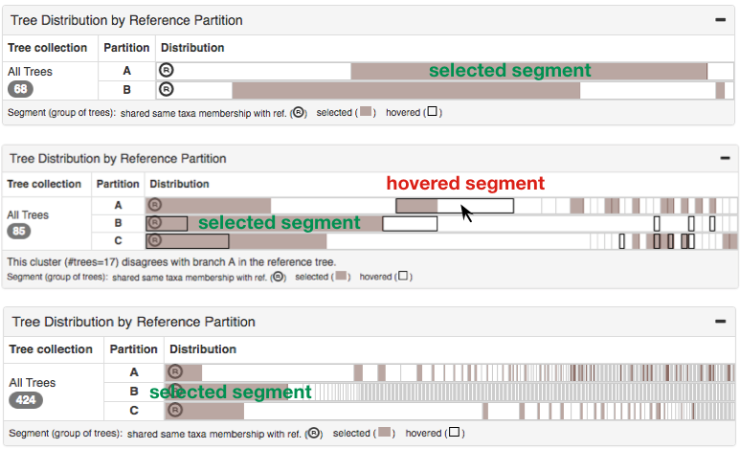Screen dimensions: 740x449
Task: Click reference icon in partition B of 68-tree panel
Action: click(x=166, y=90)
